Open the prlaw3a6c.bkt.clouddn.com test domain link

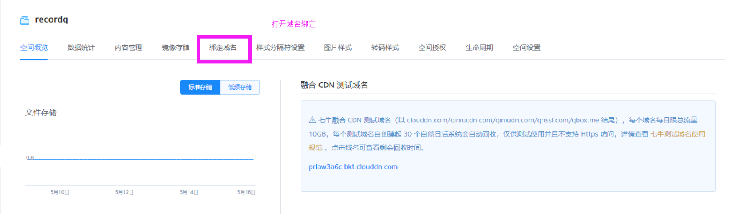[x=353, y=167]
